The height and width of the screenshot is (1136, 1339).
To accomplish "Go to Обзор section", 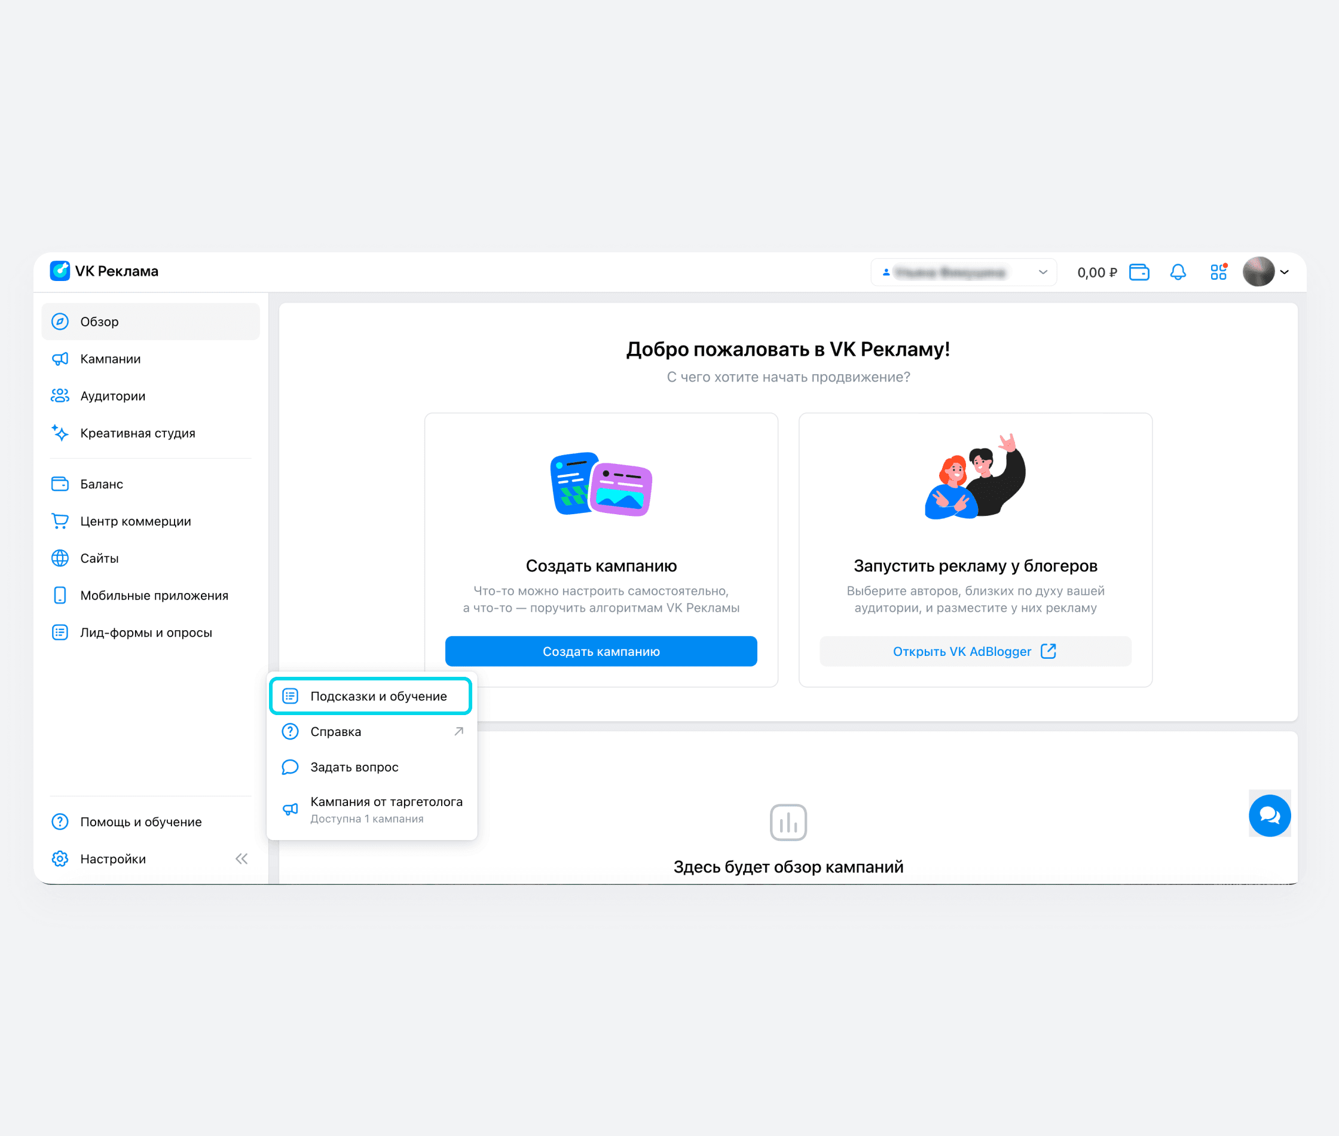I will (x=151, y=321).
